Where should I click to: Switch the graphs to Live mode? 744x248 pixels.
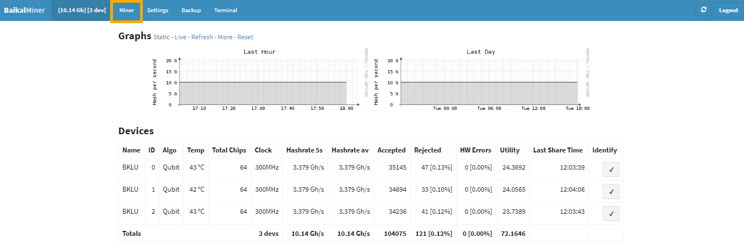pyautogui.click(x=180, y=37)
